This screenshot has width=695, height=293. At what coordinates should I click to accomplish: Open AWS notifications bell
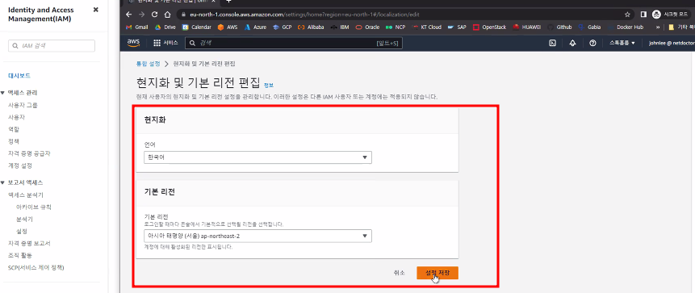572,43
